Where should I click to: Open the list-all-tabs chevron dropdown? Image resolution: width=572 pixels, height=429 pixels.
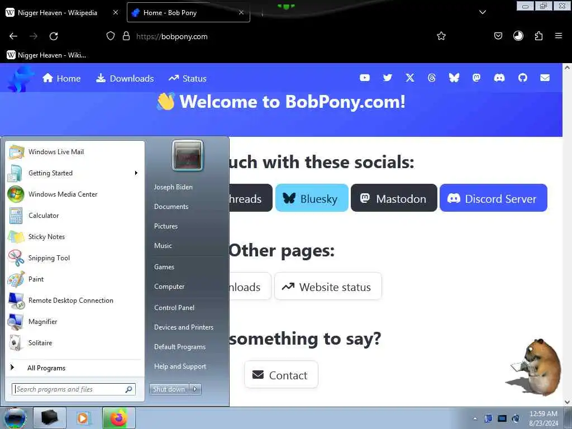click(x=482, y=12)
